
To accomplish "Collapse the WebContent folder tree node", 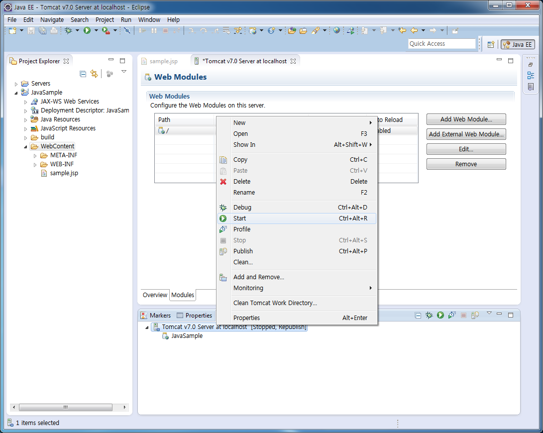I will point(26,147).
